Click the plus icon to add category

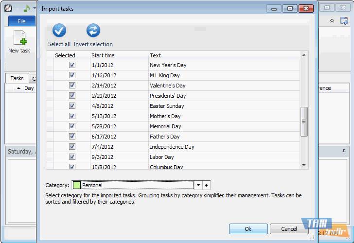[206, 185]
